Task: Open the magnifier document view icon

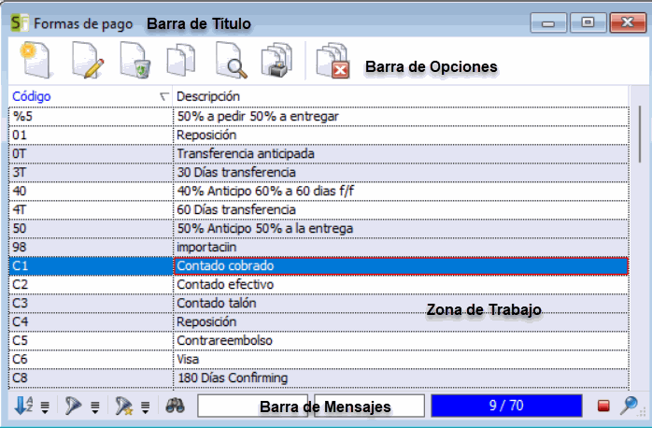Action: 231,60
